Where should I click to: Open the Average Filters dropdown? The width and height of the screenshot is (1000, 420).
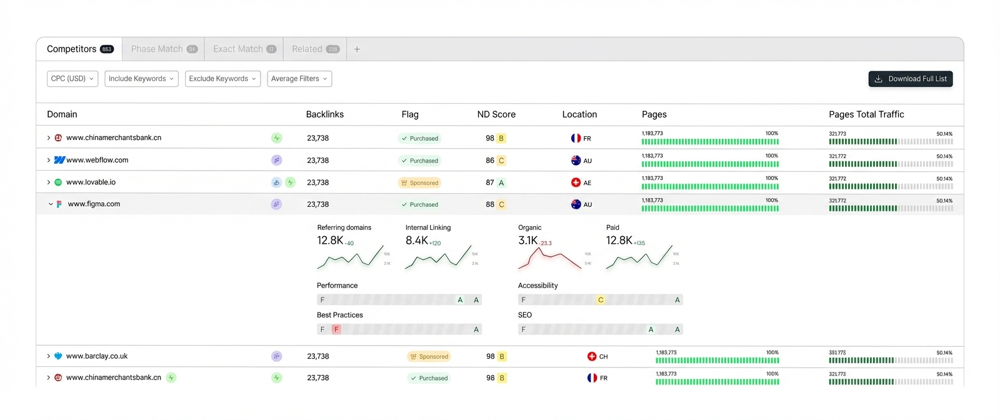[299, 79]
